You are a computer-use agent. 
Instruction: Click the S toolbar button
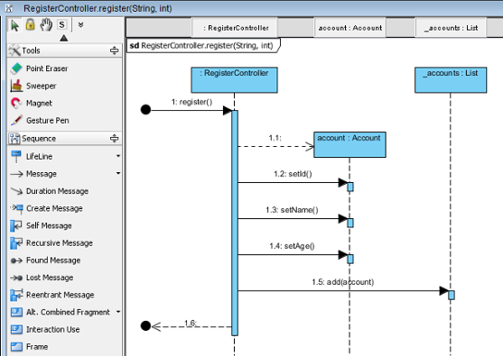click(x=62, y=24)
